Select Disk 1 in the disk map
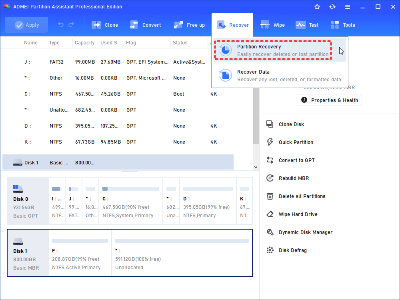The width and height of the screenshot is (400, 300). point(28,252)
